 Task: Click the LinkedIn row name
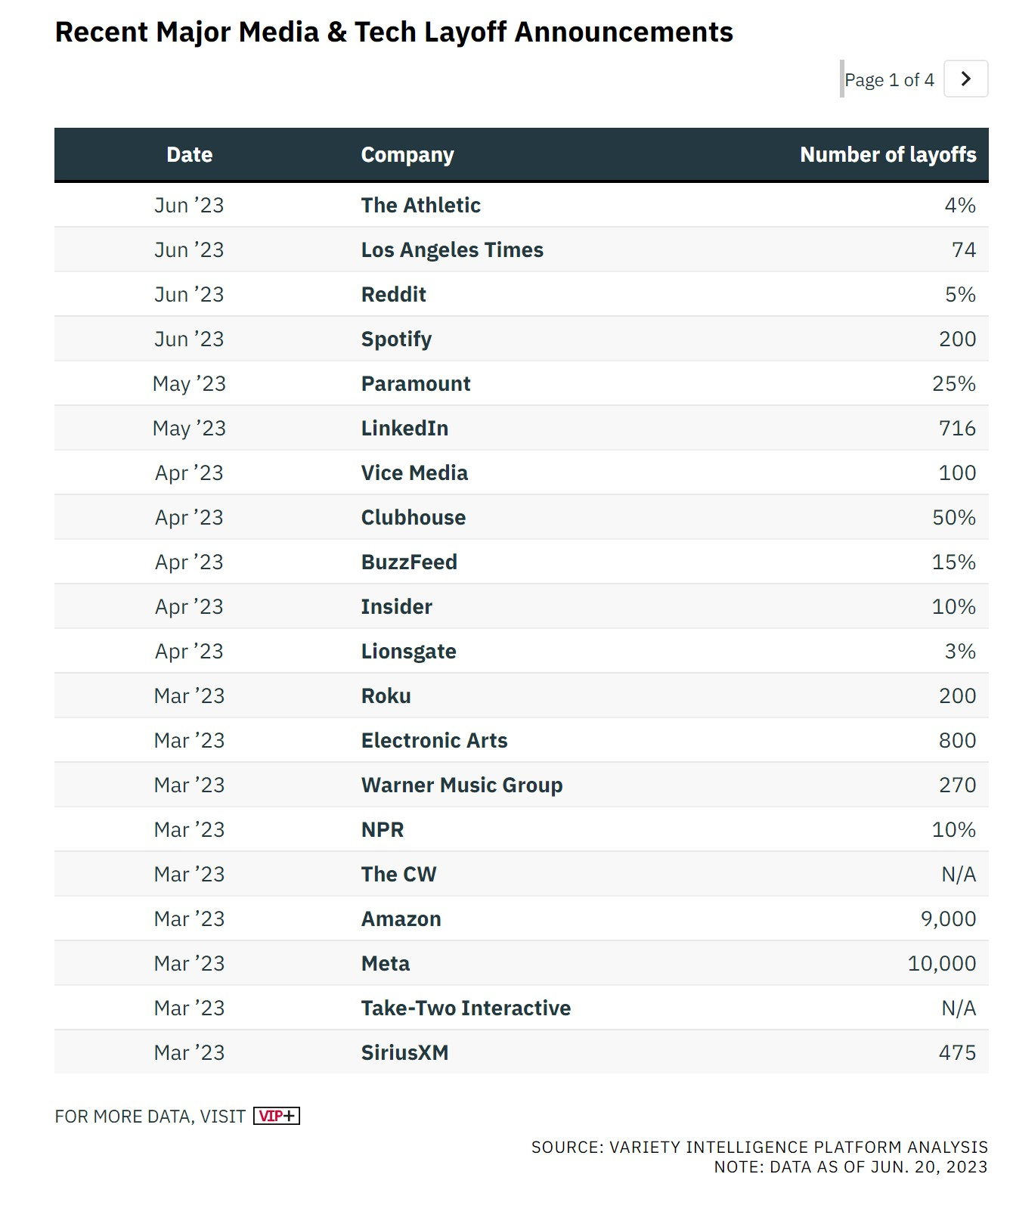pos(404,428)
